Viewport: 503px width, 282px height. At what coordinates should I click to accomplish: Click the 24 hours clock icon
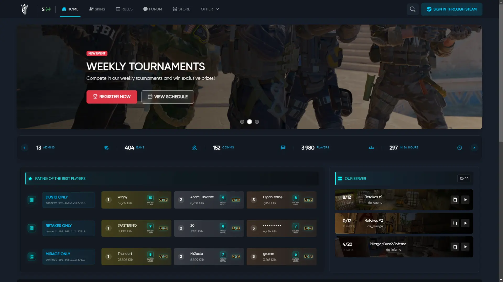[459, 148]
